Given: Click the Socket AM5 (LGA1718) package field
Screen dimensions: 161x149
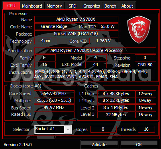Looking at the screenshot, I should tap(76, 34).
